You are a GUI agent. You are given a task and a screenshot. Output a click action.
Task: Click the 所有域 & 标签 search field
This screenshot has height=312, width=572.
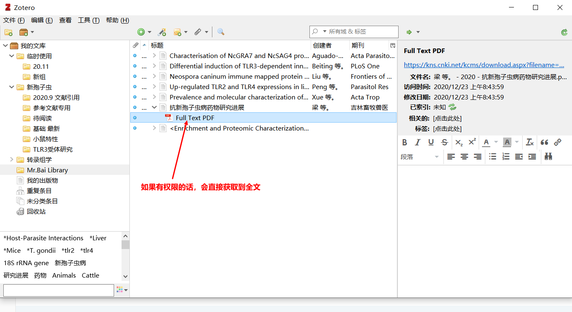point(354,31)
